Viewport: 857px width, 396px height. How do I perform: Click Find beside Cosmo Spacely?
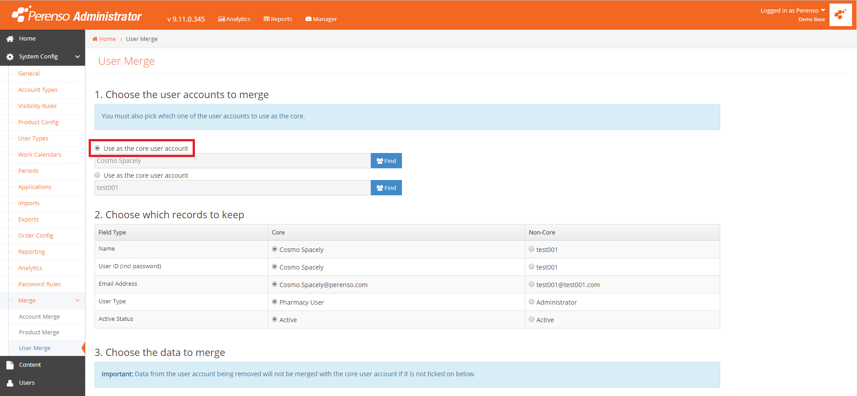tap(386, 161)
